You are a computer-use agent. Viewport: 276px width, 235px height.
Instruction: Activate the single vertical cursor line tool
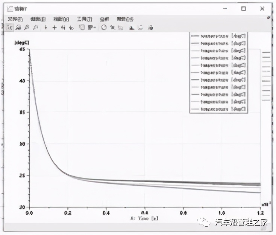pos(46,27)
